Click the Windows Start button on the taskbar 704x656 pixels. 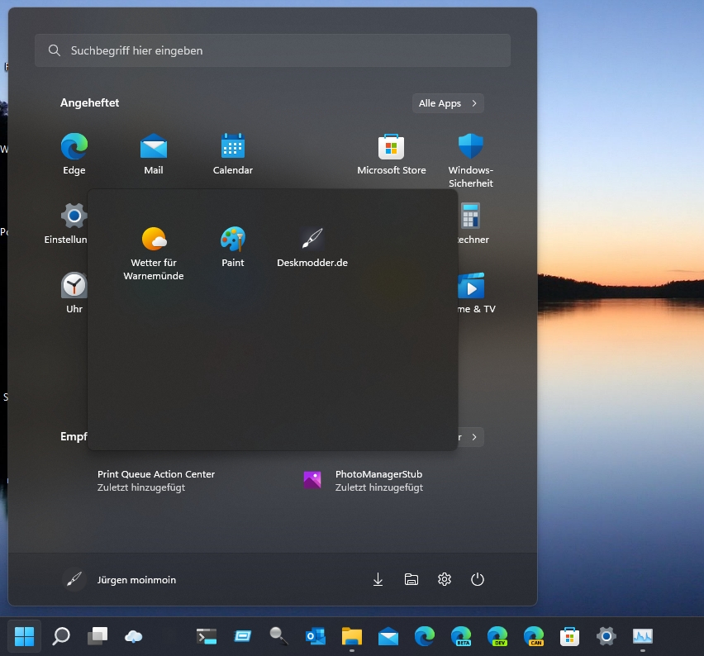pos(24,636)
